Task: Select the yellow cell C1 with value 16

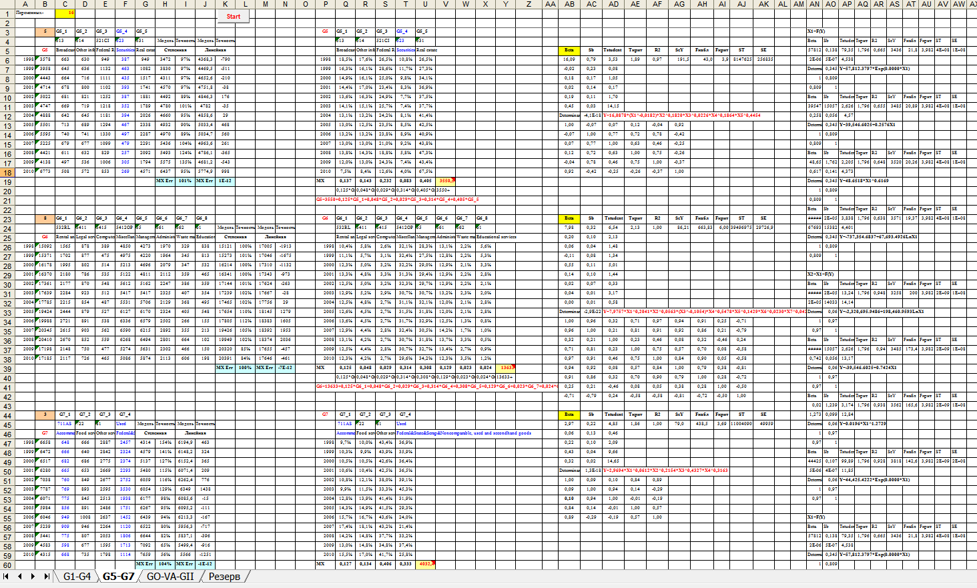Action: 65,13
